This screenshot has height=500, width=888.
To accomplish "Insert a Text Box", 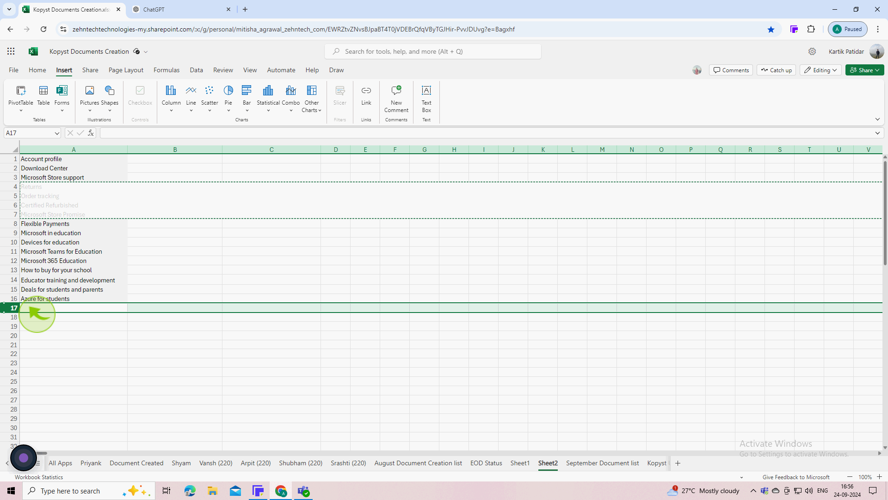I will pos(426,98).
